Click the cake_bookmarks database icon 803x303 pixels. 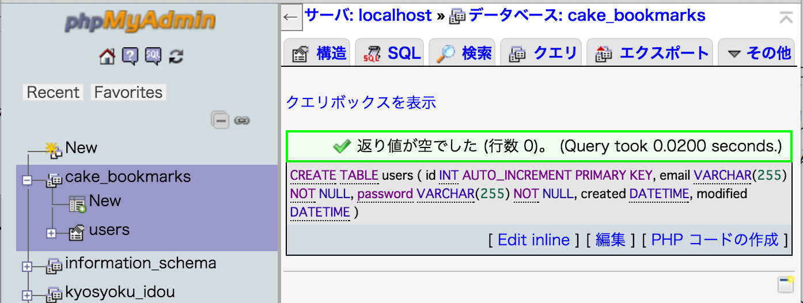tap(54, 179)
